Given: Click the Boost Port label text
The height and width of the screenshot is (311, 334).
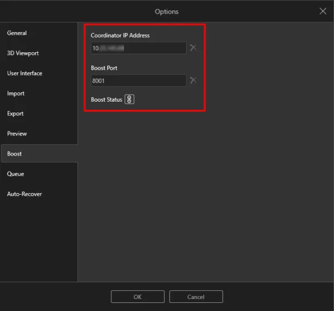Looking at the screenshot, I should point(104,68).
